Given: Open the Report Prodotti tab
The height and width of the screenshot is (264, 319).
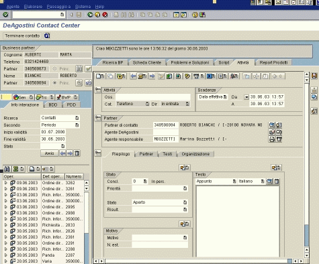Looking at the screenshot, I should click(273, 62).
